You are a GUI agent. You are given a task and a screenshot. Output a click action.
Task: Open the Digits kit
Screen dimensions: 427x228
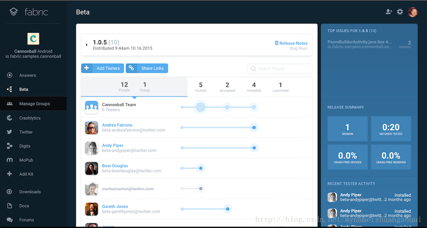pos(25,146)
